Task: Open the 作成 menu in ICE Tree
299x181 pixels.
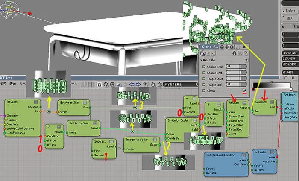Action: coord(3,84)
